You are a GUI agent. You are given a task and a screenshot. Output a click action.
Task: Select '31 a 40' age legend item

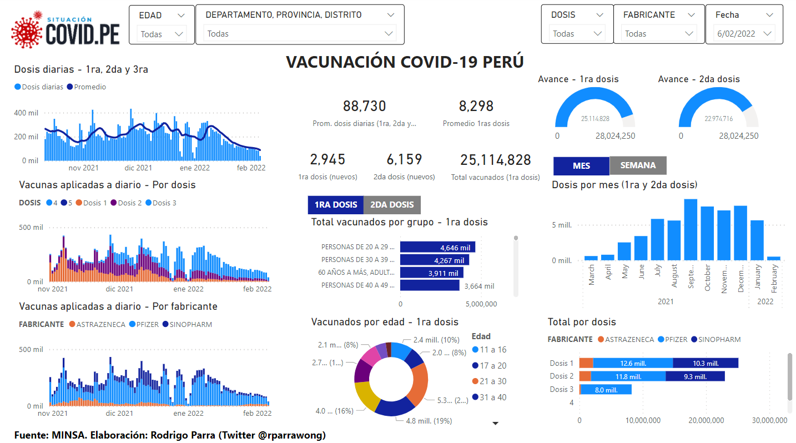[x=488, y=397]
